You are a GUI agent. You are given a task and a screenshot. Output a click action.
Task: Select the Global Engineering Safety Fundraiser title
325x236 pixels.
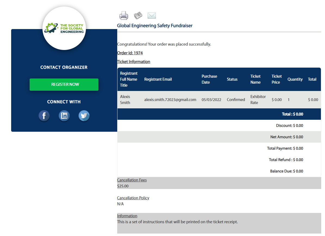[155, 26]
